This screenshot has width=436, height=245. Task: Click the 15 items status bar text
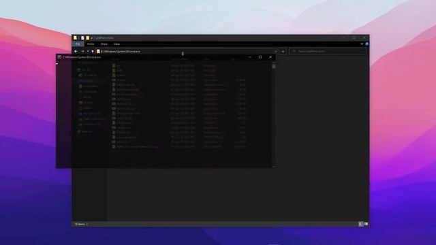point(80,224)
